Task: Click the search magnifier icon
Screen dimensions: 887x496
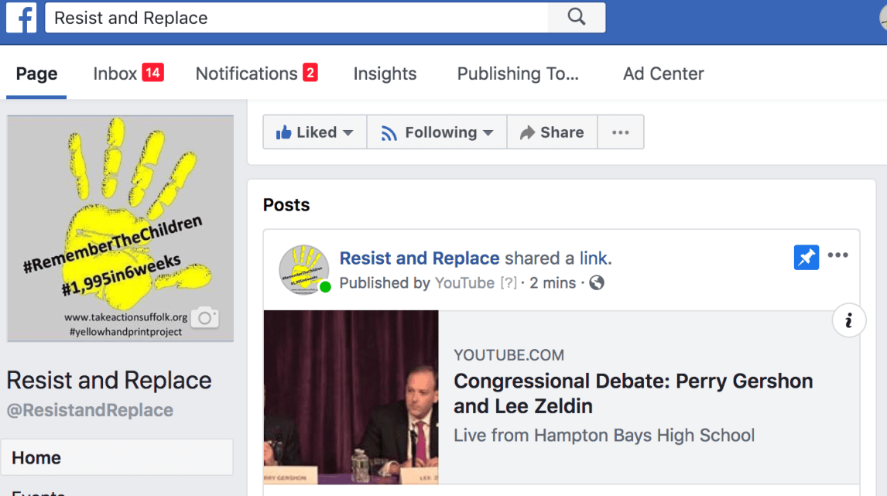Action: pos(577,17)
